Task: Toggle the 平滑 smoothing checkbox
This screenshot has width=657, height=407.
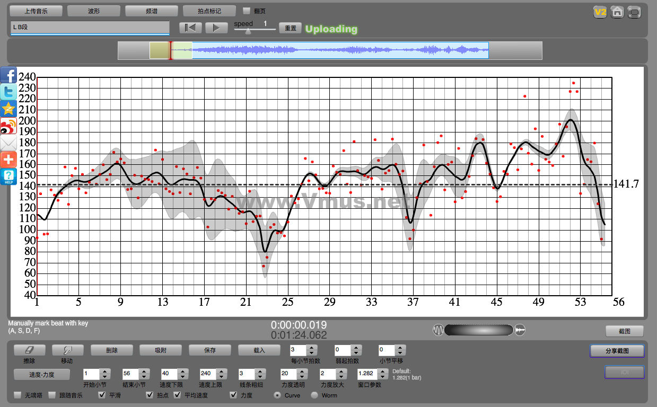Action: click(102, 395)
